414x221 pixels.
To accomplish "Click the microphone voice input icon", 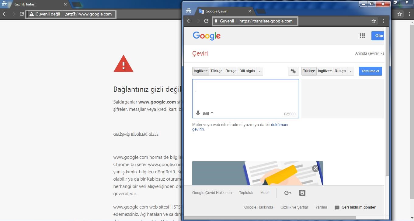I will tap(198, 113).
